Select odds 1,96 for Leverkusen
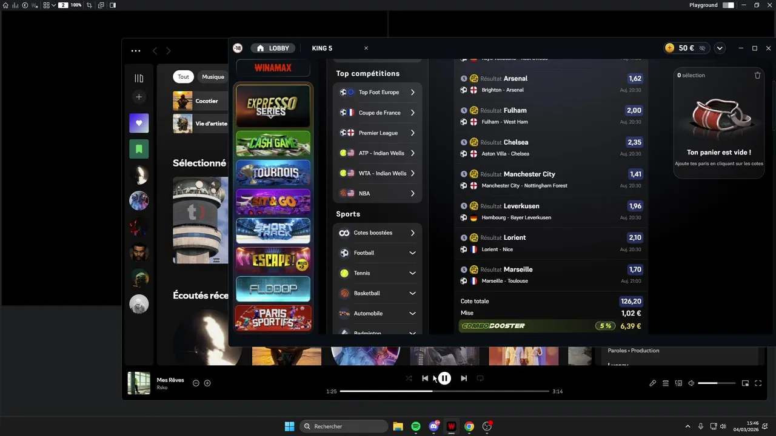 (635, 206)
